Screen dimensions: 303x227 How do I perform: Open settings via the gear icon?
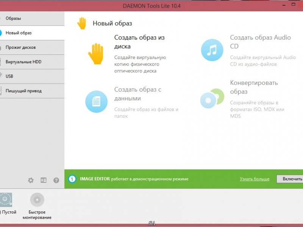(31, 180)
